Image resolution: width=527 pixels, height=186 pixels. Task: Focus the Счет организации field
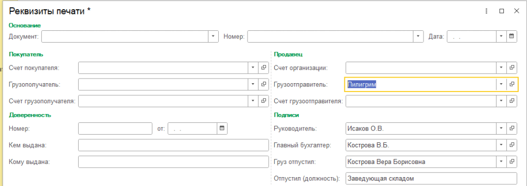click(x=421, y=67)
